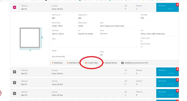
Task: Delete Bay P2 with trash icon
Action: [x=177, y=69]
